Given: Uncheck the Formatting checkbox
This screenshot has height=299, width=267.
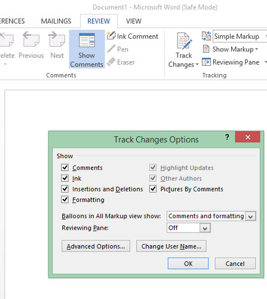Looking at the screenshot, I should click(x=65, y=200).
